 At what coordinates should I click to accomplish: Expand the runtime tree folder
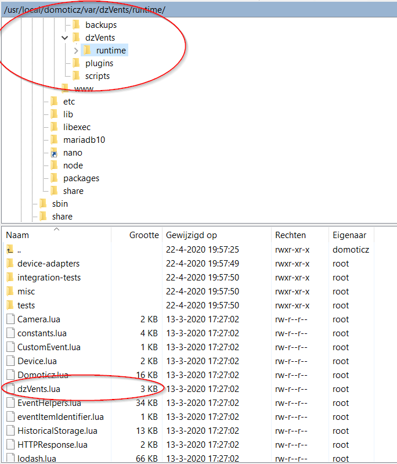[x=76, y=51]
